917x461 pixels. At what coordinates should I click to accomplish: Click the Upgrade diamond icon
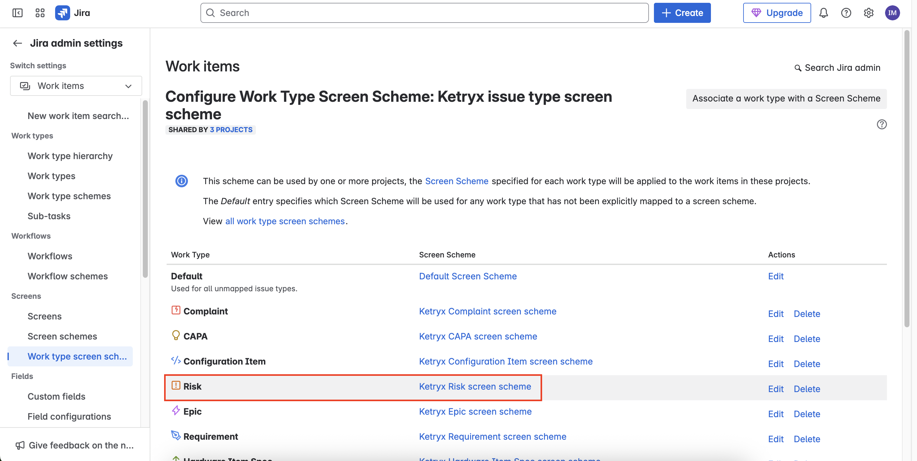(756, 13)
